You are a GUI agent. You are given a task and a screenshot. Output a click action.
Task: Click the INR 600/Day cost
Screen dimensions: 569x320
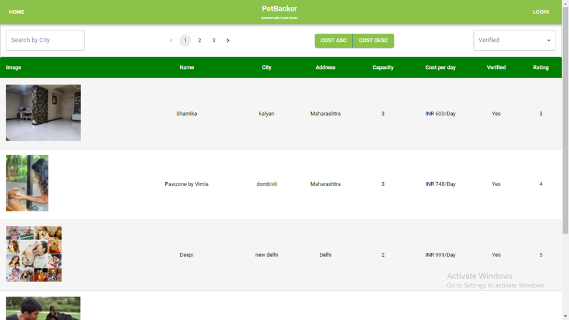click(x=441, y=114)
